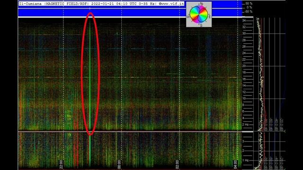Click the 20 frequency axis label
This screenshot has height=170, width=303.
coord(244,66)
